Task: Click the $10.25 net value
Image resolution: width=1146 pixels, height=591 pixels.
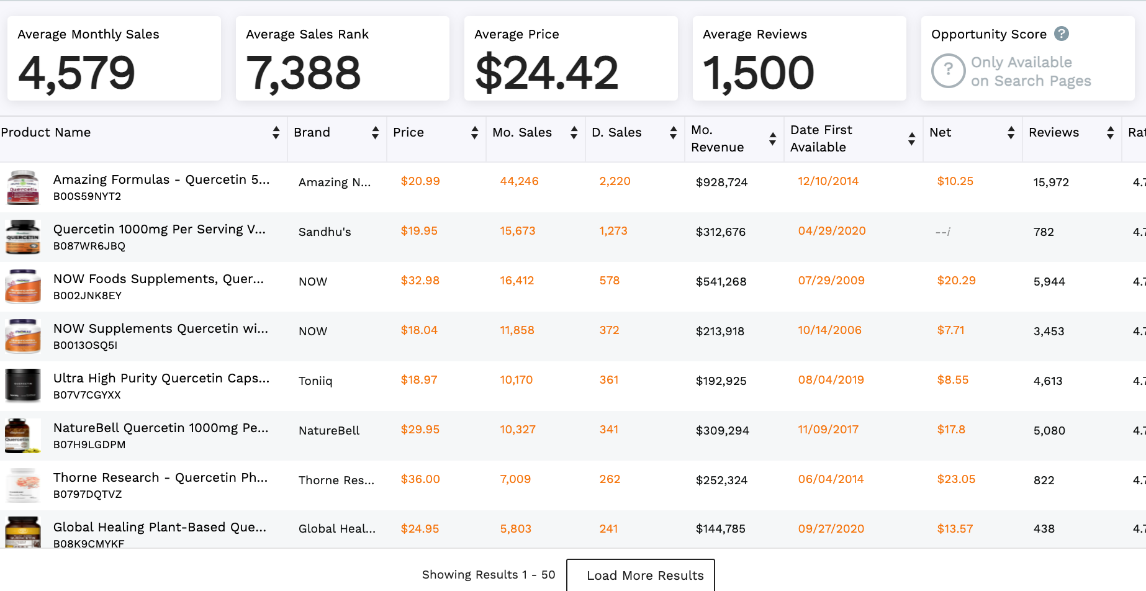Action: [x=955, y=181]
